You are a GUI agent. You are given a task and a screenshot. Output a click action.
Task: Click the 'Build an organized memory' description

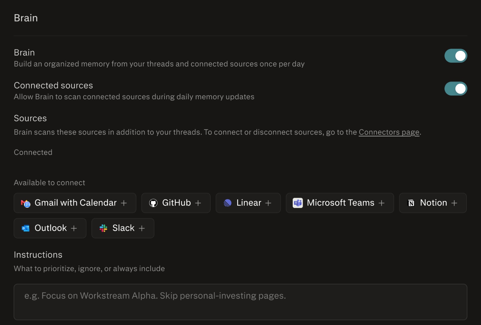tap(159, 64)
